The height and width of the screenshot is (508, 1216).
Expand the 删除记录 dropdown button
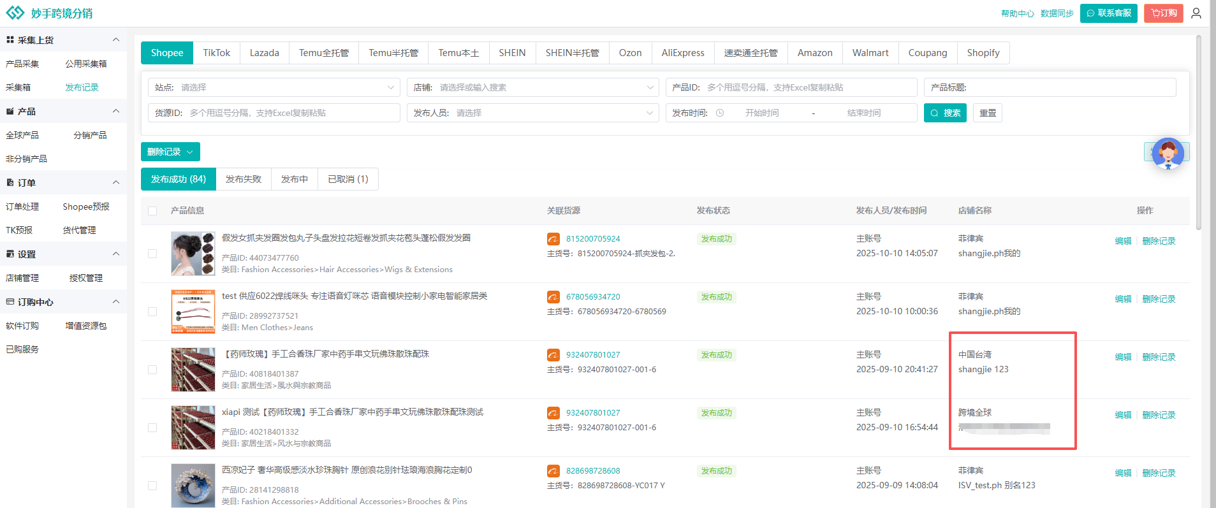click(x=170, y=152)
